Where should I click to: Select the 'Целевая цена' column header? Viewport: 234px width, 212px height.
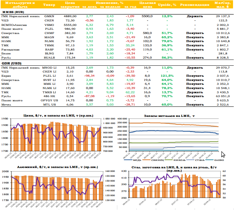pyautogui.click(x=147, y=5)
